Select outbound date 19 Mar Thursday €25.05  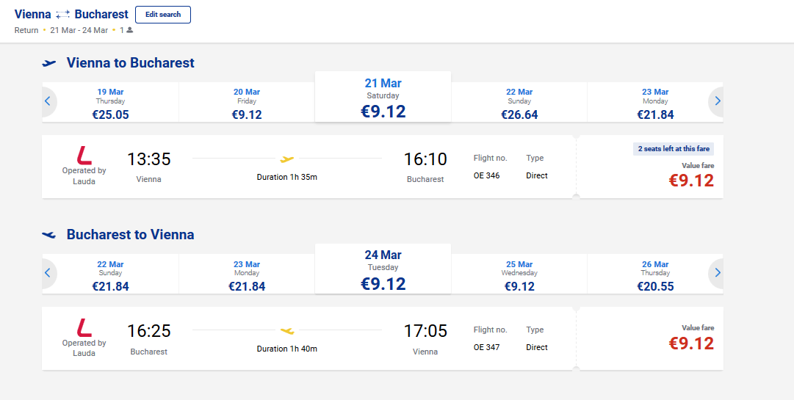coord(110,103)
